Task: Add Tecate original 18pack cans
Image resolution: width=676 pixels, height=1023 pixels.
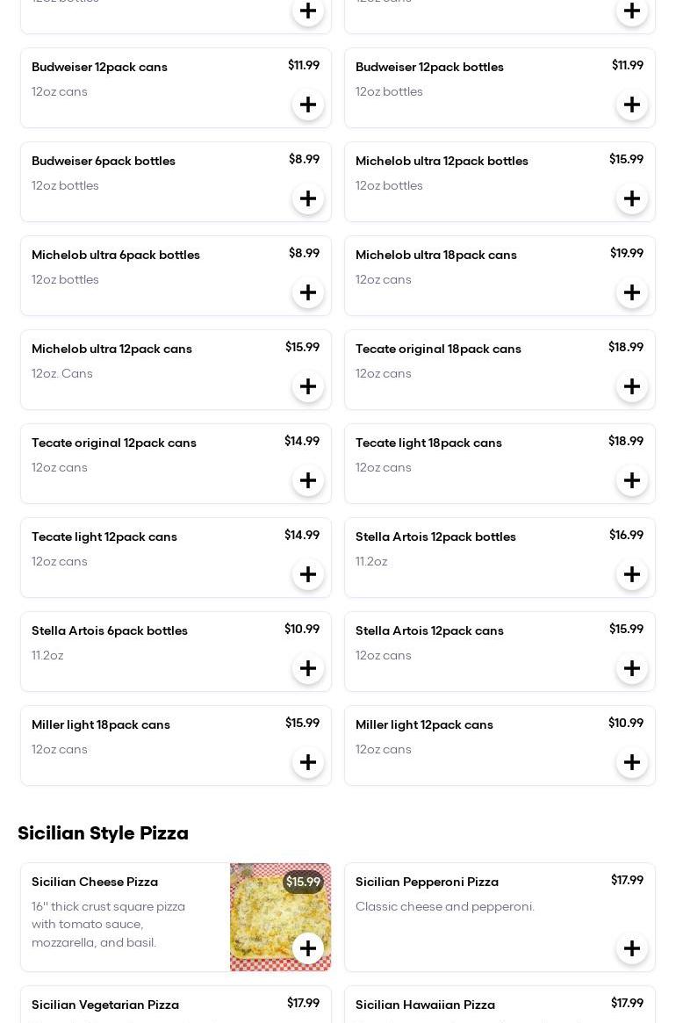Action: point(632,387)
